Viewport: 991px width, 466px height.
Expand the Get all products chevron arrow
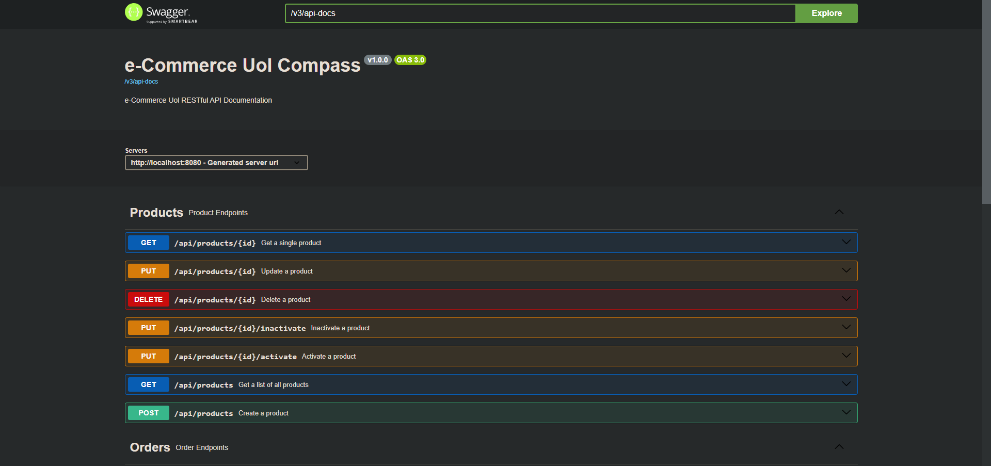pos(846,384)
